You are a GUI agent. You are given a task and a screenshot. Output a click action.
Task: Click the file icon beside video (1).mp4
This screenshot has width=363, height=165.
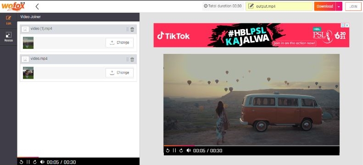tap(25, 29)
